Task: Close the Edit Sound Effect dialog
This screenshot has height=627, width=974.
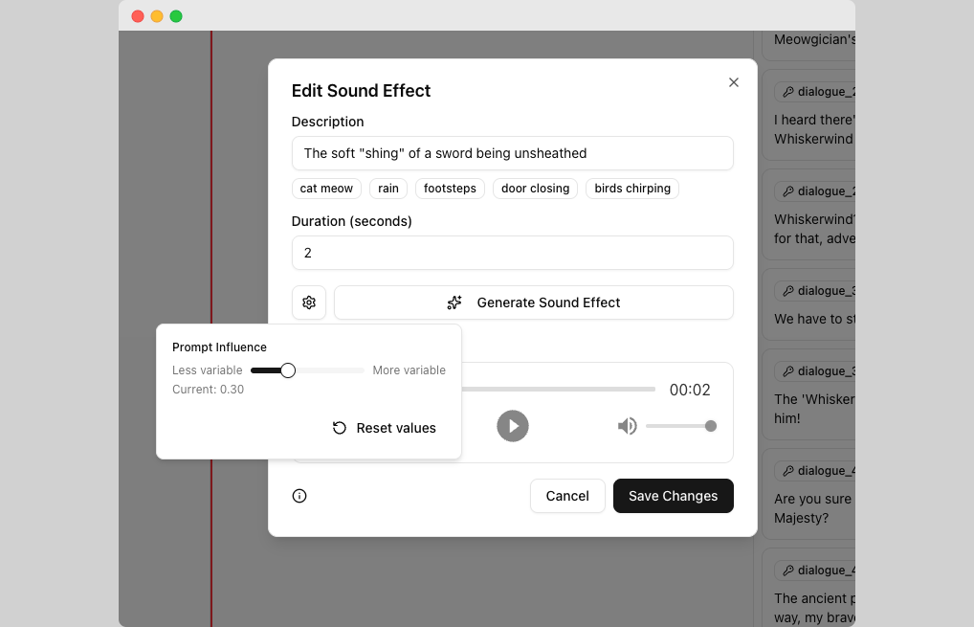Action: click(734, 82)
